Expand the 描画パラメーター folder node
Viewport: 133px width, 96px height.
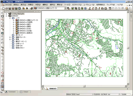tap(10, 37)
